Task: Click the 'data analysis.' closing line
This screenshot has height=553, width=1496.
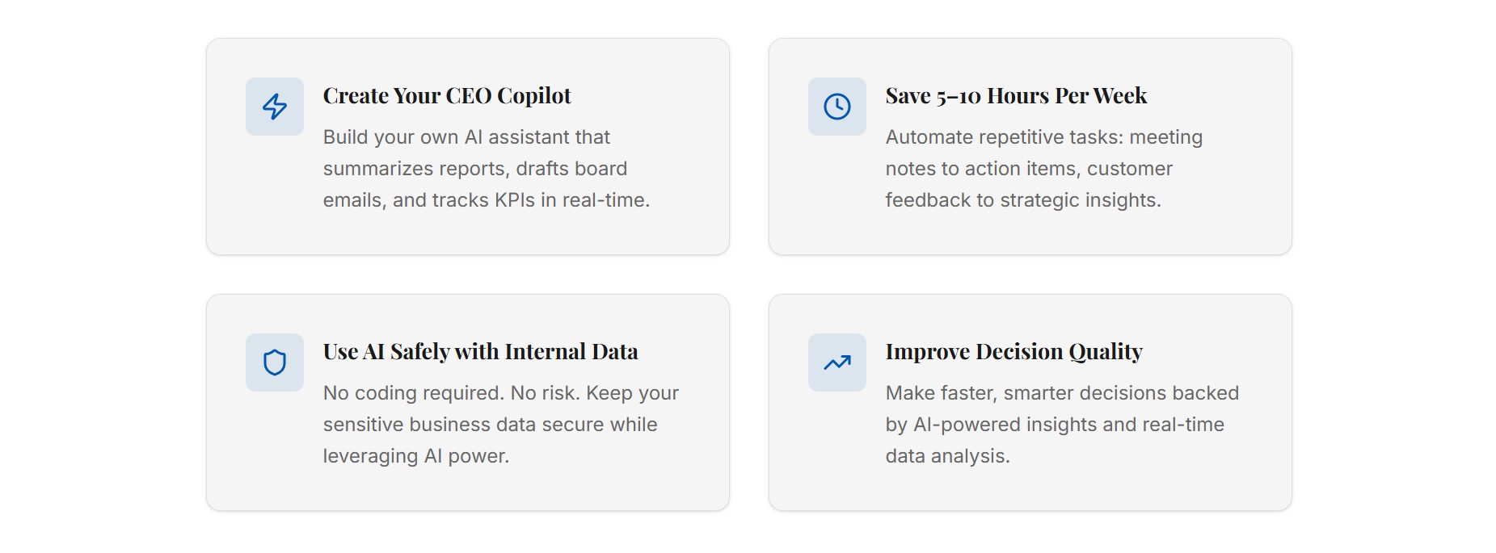Action: click(947, 456)
